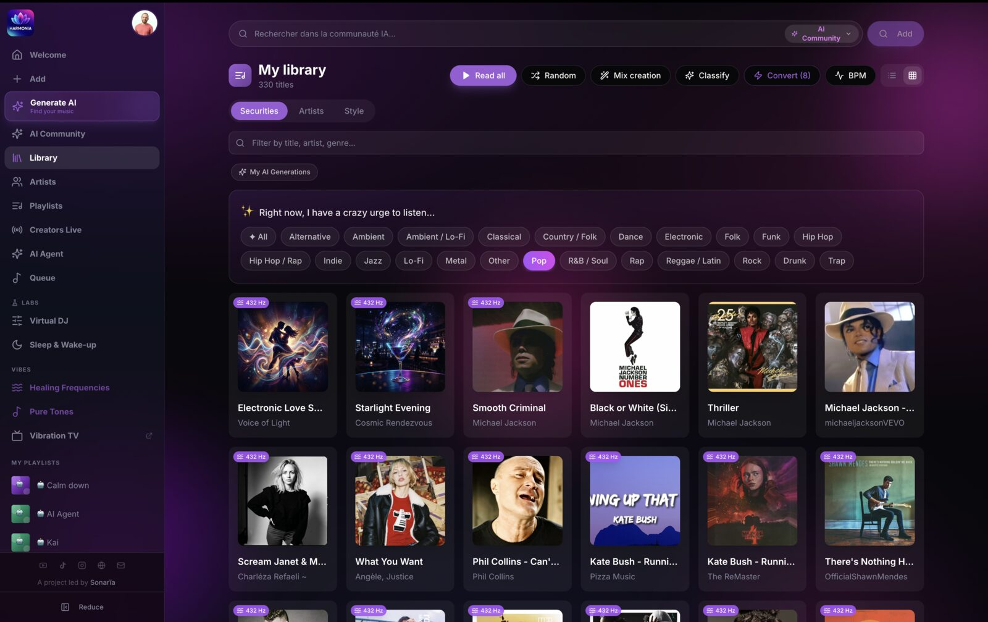Open Pure Tones
This screenshot has height=622, width=988.
(82, 412)
